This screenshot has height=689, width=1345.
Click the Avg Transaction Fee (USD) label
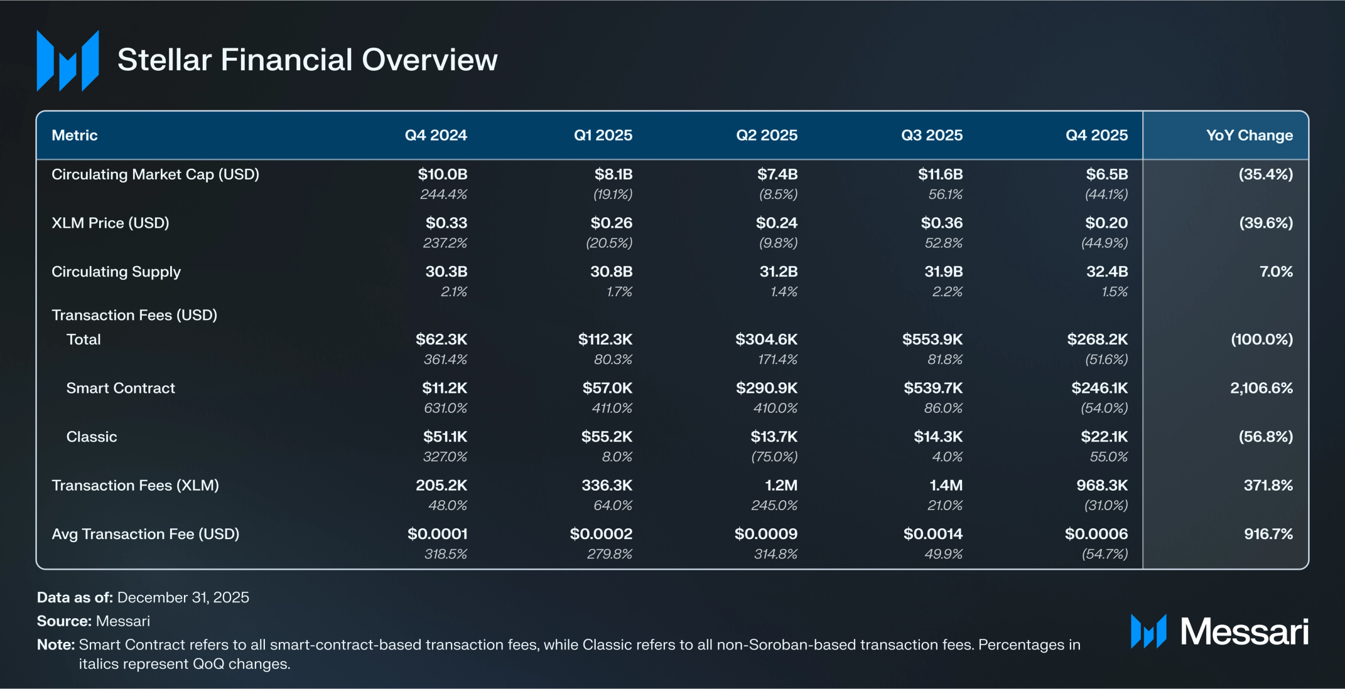(x=145, y=534)
